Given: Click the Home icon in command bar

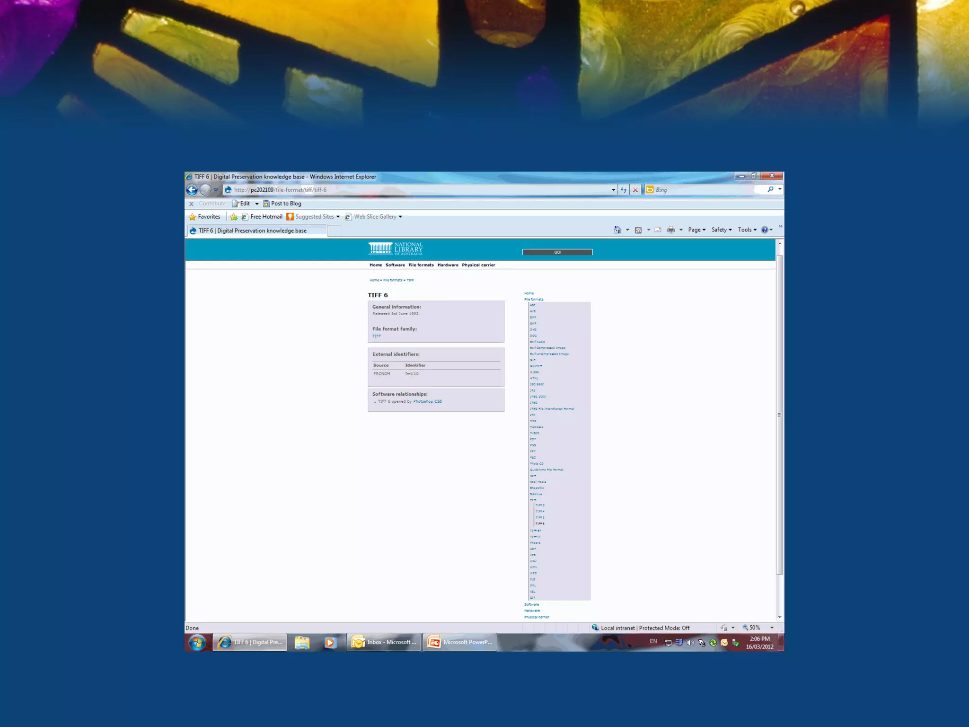Looking at the screenshot, I should (x=617, y=230).
